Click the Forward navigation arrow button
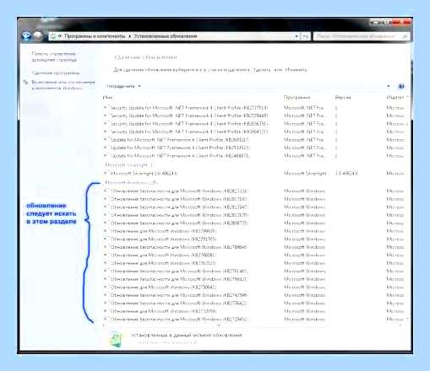Image resolution: width=430 pixels, height=371 pixels. [x=38, y=36]
